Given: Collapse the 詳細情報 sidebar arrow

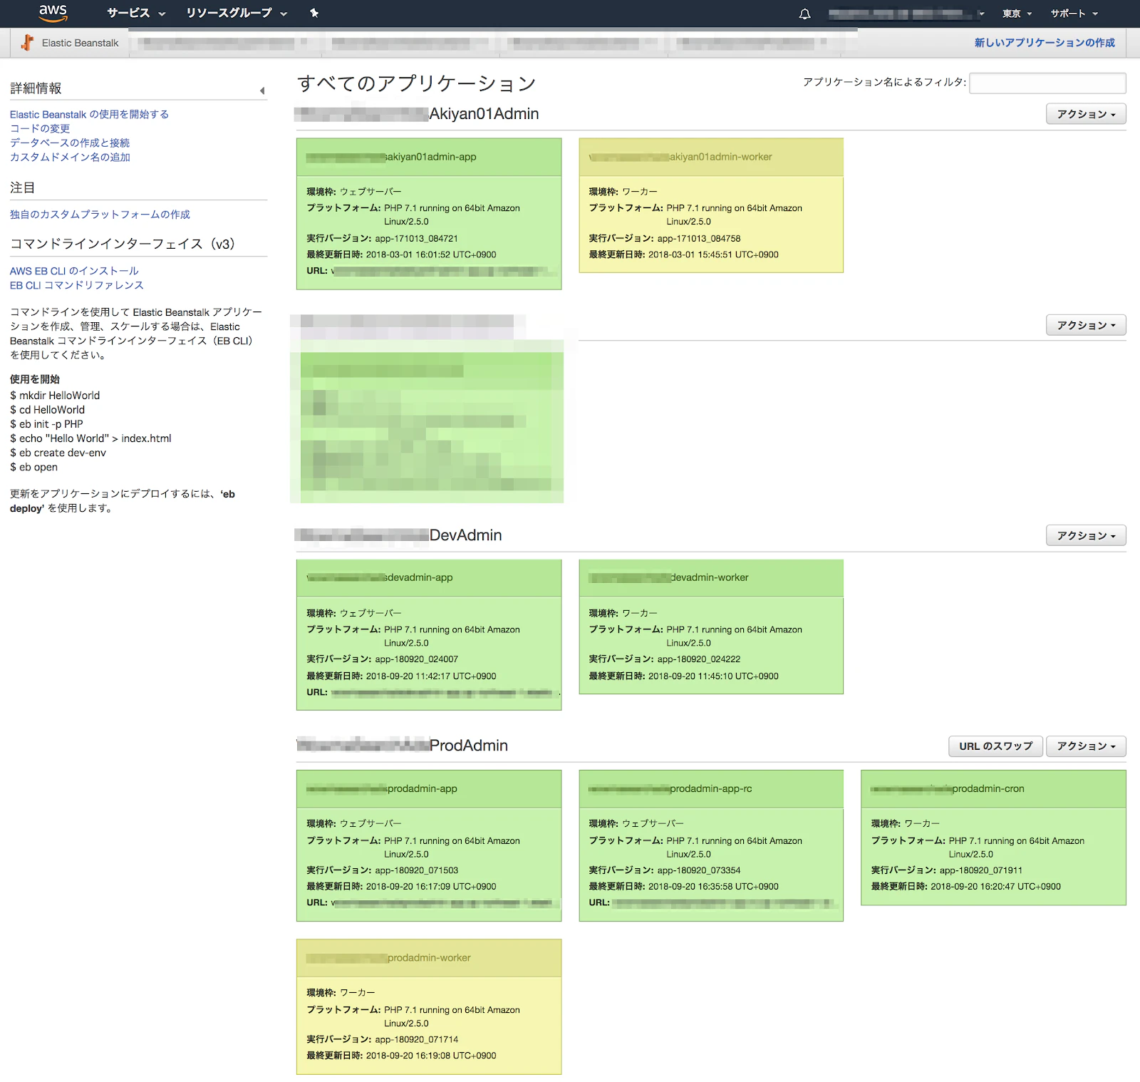Looking at the screenshot, I should pyautogui.click(x=262, y=91).
